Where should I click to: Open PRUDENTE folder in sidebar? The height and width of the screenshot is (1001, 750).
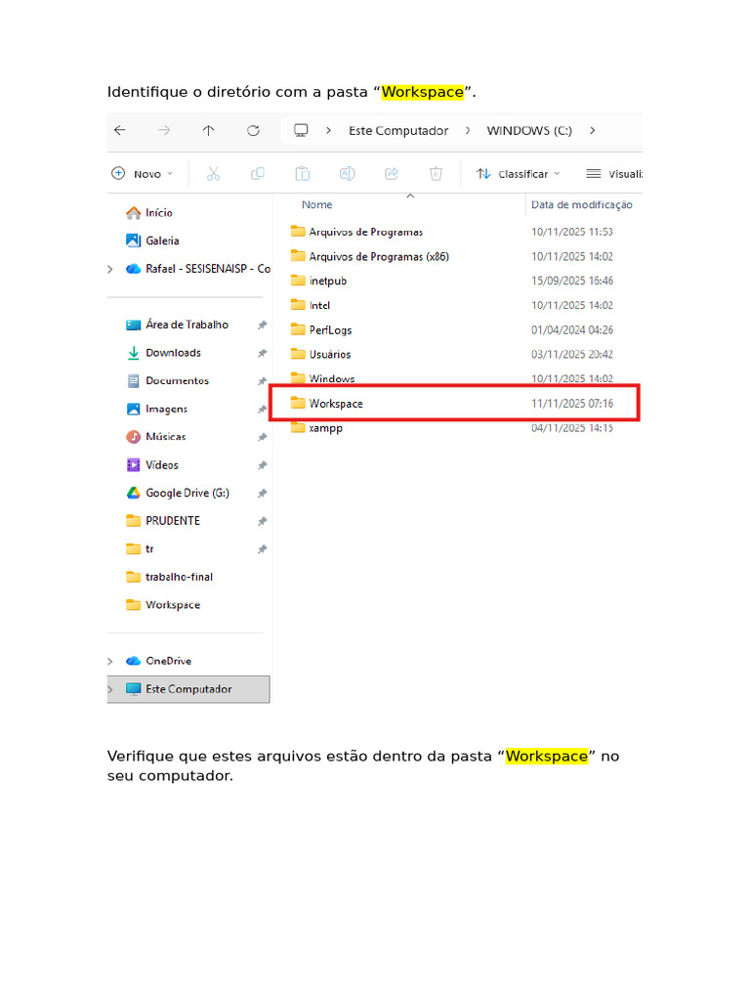[x=163, y=522]
